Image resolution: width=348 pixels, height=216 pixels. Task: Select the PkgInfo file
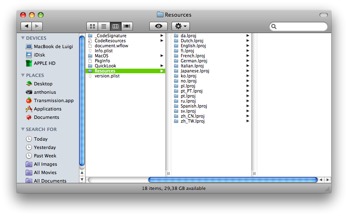click(125, 61)
